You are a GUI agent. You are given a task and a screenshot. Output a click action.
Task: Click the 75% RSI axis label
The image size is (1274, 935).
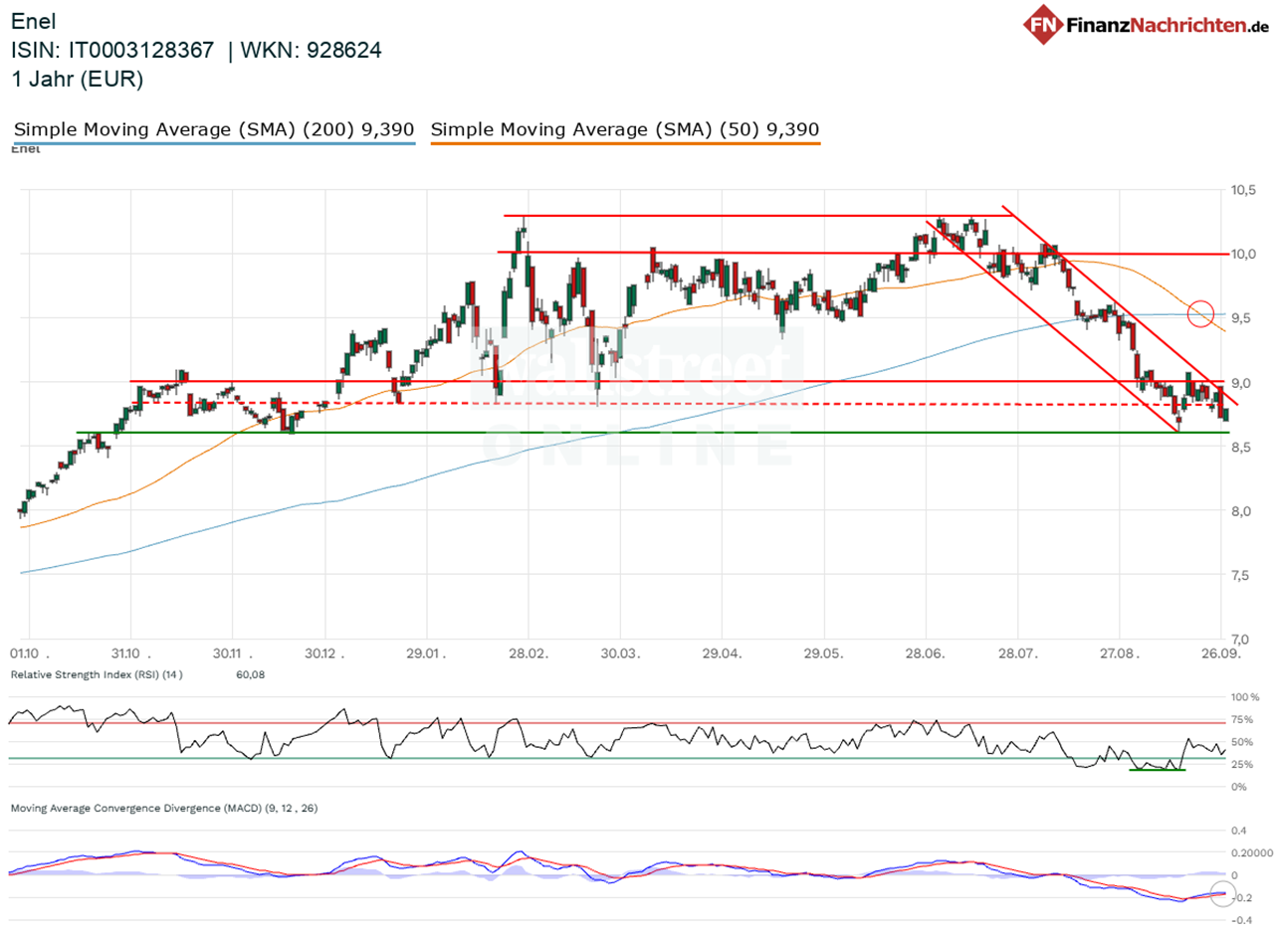tap(1243, 719)
